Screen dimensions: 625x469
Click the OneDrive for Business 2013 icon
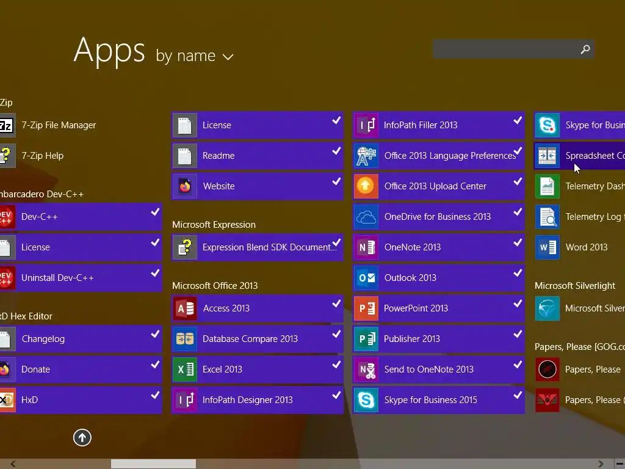coord(366,217)
